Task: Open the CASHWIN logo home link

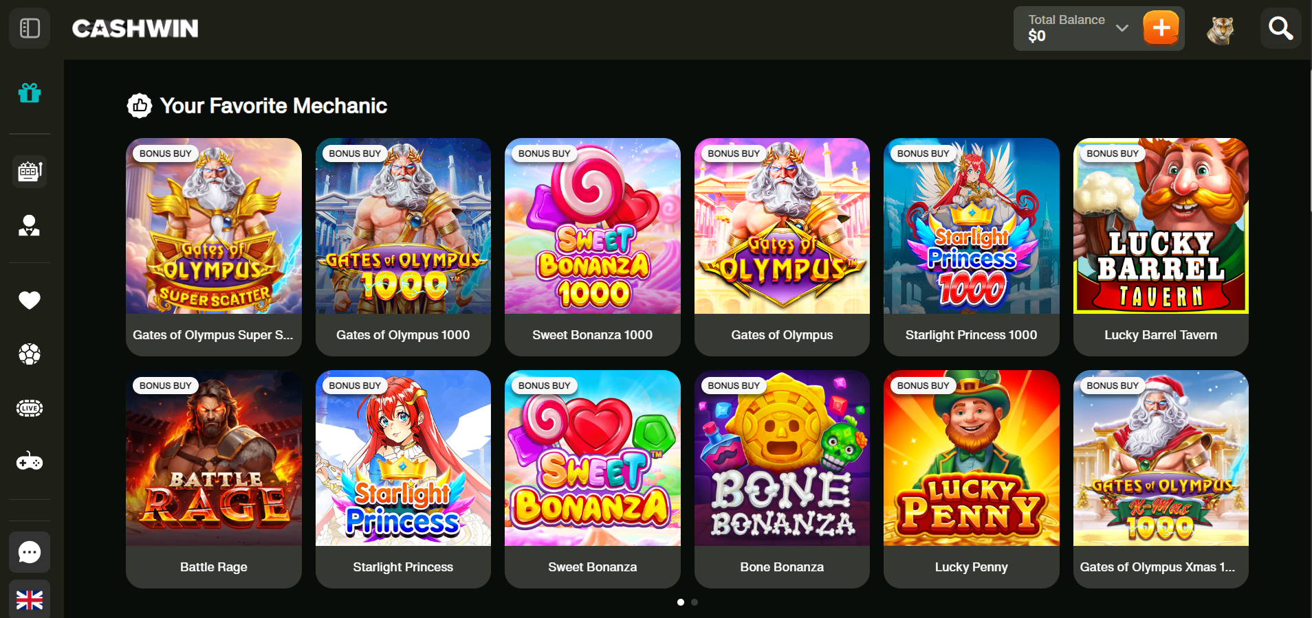Action: coord(135,28)
